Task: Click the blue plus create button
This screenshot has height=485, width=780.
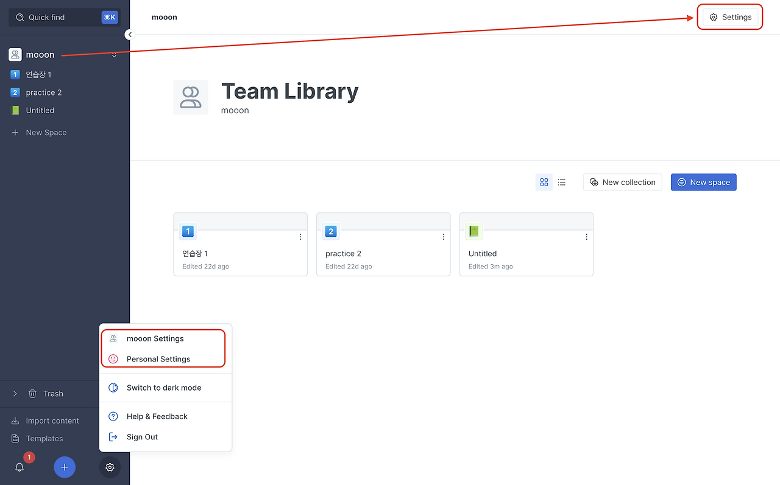Action: tap(65, 467)
